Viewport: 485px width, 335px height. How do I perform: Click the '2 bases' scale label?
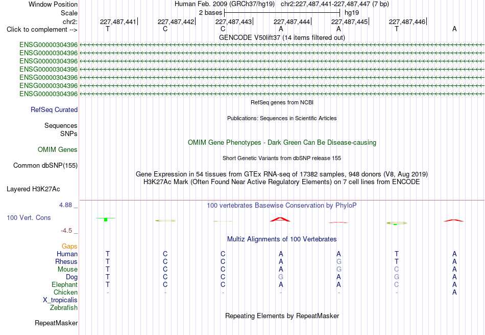(210, 13)
